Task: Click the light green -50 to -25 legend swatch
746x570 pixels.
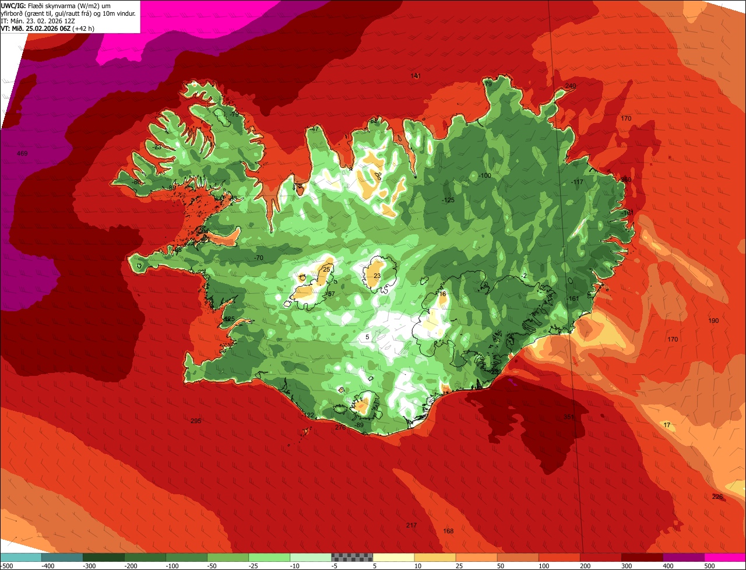Action: coord(228,557)
